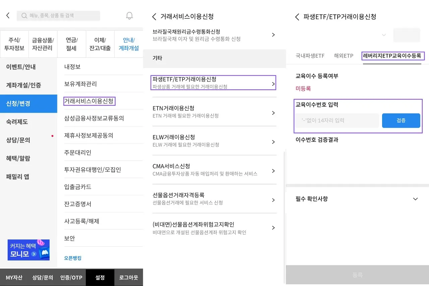Viewport: 429px width, 286px height.
Task: Open 사고등록/해제 menu item
Action: click(x=104, y=221)
